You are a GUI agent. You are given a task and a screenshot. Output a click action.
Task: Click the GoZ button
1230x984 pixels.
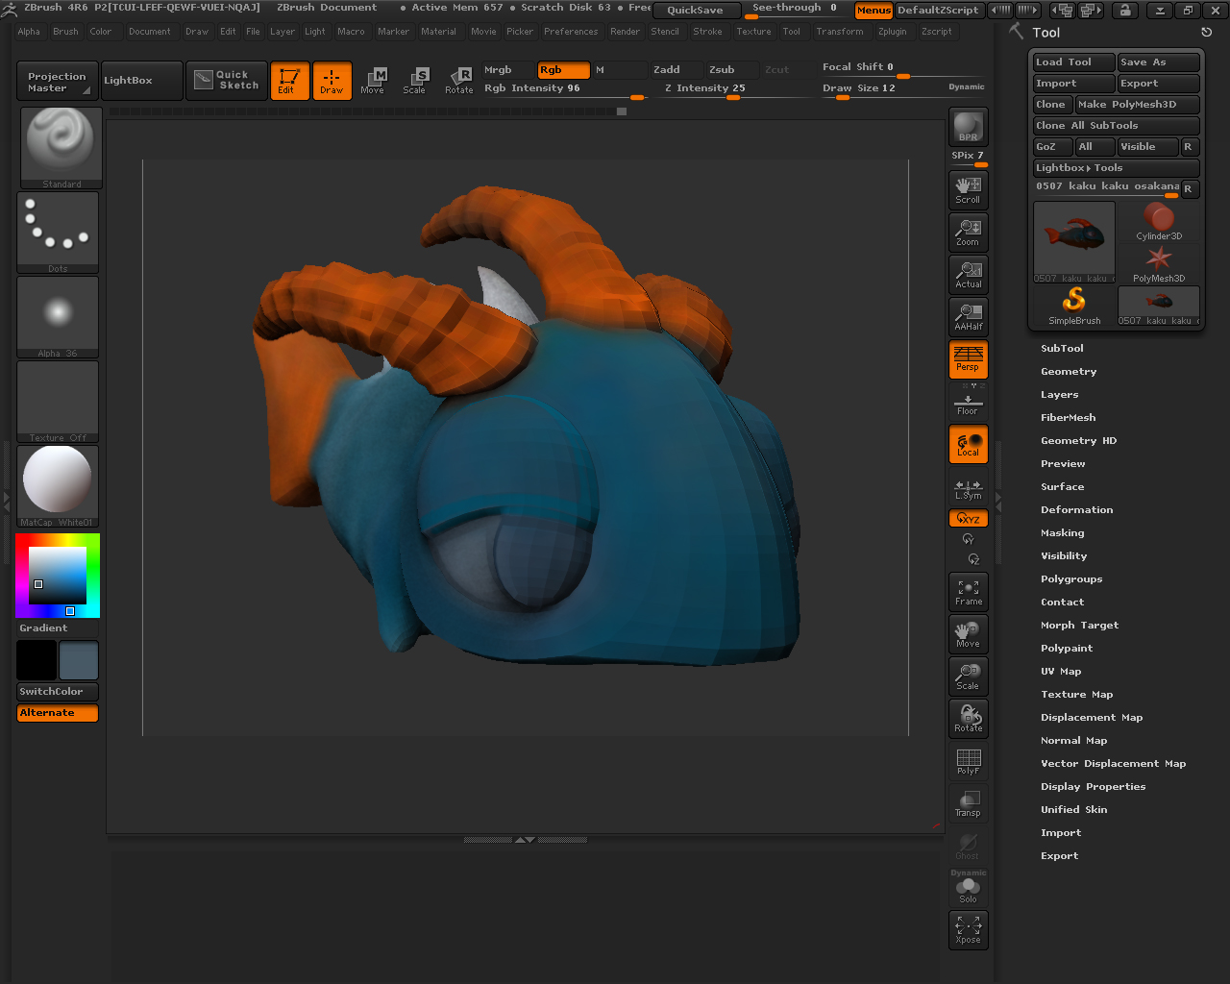click(x=1053, y=147)
